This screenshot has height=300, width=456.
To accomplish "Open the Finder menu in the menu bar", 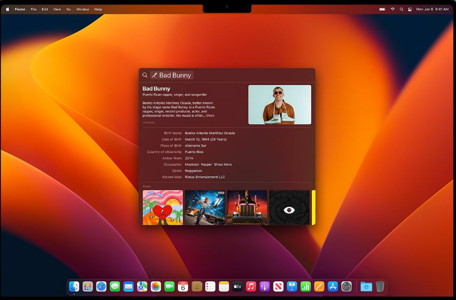I will tap(20, 9).
